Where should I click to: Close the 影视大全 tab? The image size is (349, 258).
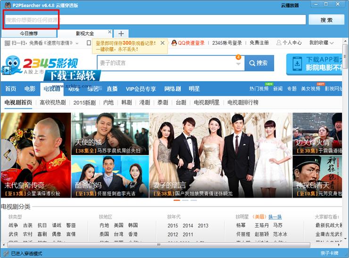point(109,32)
